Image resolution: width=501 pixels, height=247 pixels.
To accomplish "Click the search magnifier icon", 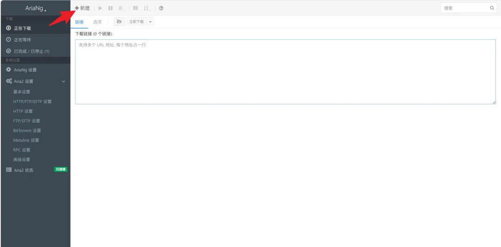I will click(x=492, y=8).
